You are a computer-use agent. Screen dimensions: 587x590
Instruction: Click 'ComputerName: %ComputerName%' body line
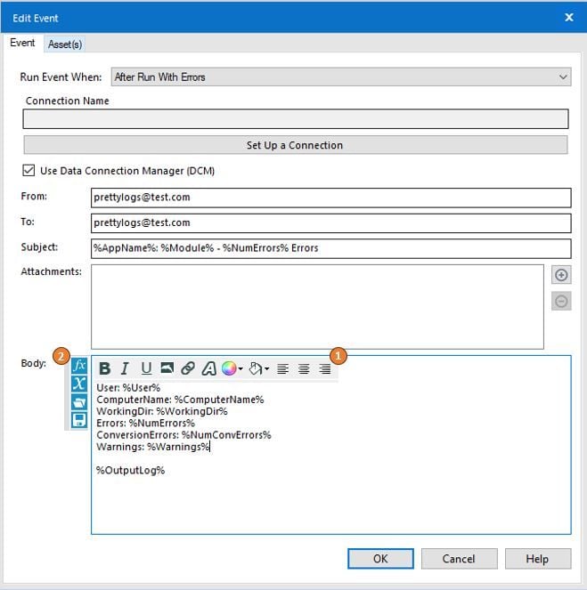[180, 400]
